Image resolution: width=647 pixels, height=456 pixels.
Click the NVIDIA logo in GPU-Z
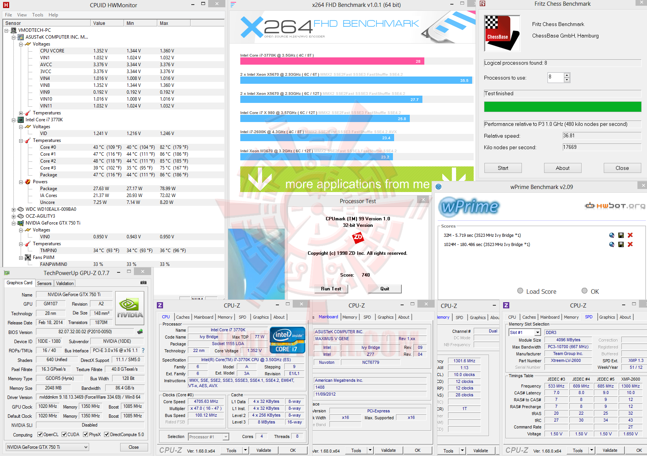130,308
